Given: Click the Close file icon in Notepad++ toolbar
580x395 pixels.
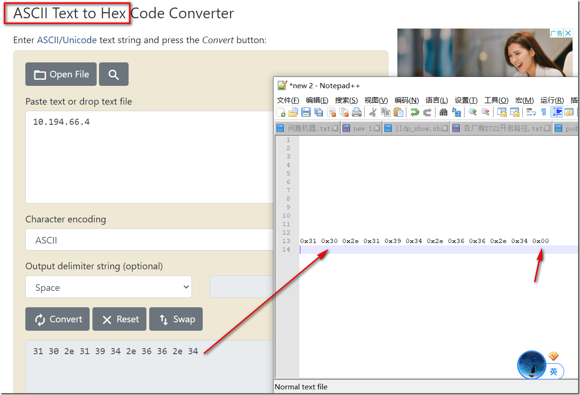Looking at the screenshot, I should tap(331, 112).
